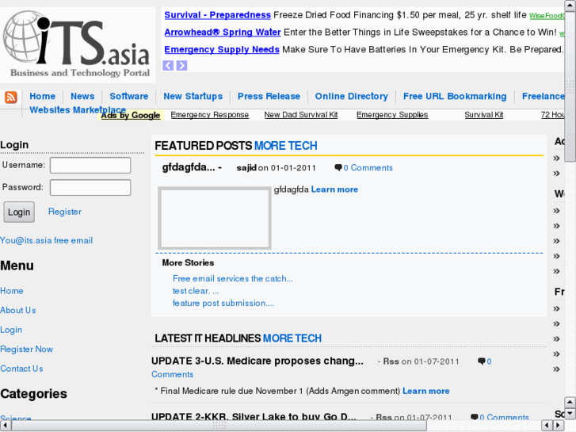Open Home in the sidebar Menu
576x432 pixels.
12,291
